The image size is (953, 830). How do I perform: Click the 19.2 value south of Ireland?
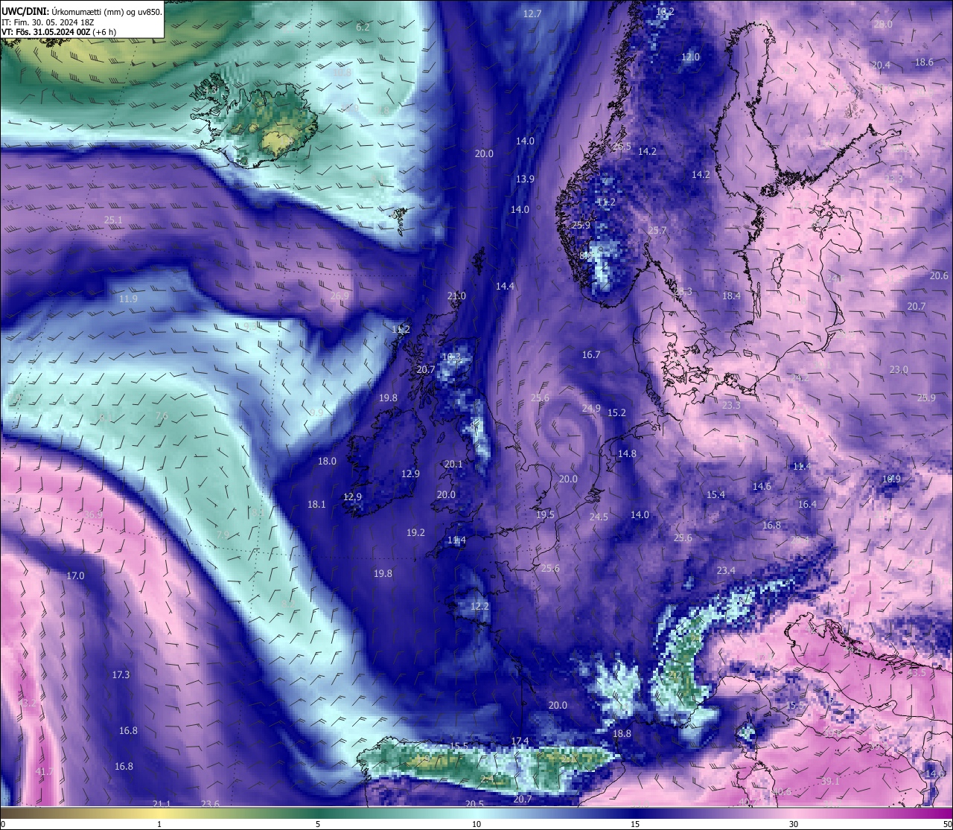pos(415,533)
